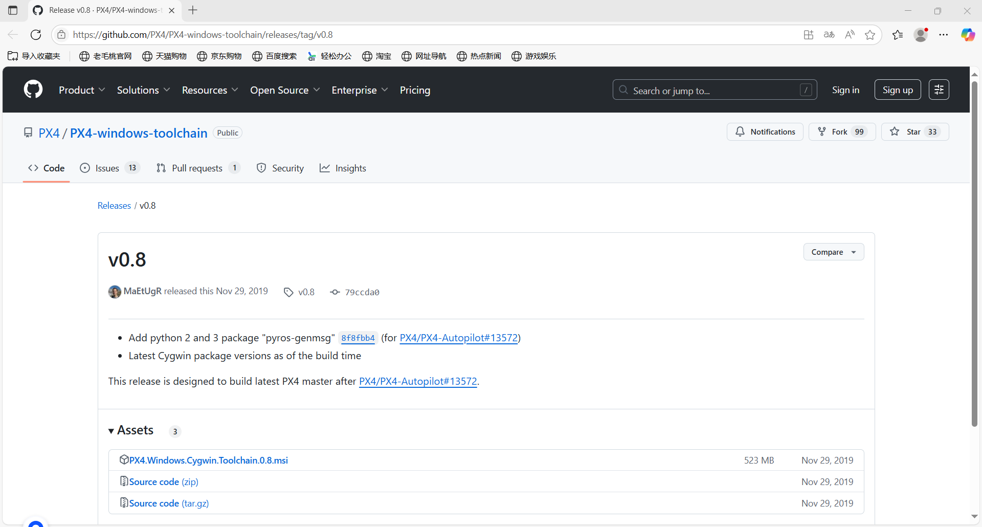Click the page vertical scrollbar
Viewport: 982px width, 527px height.
click(974, 256)
